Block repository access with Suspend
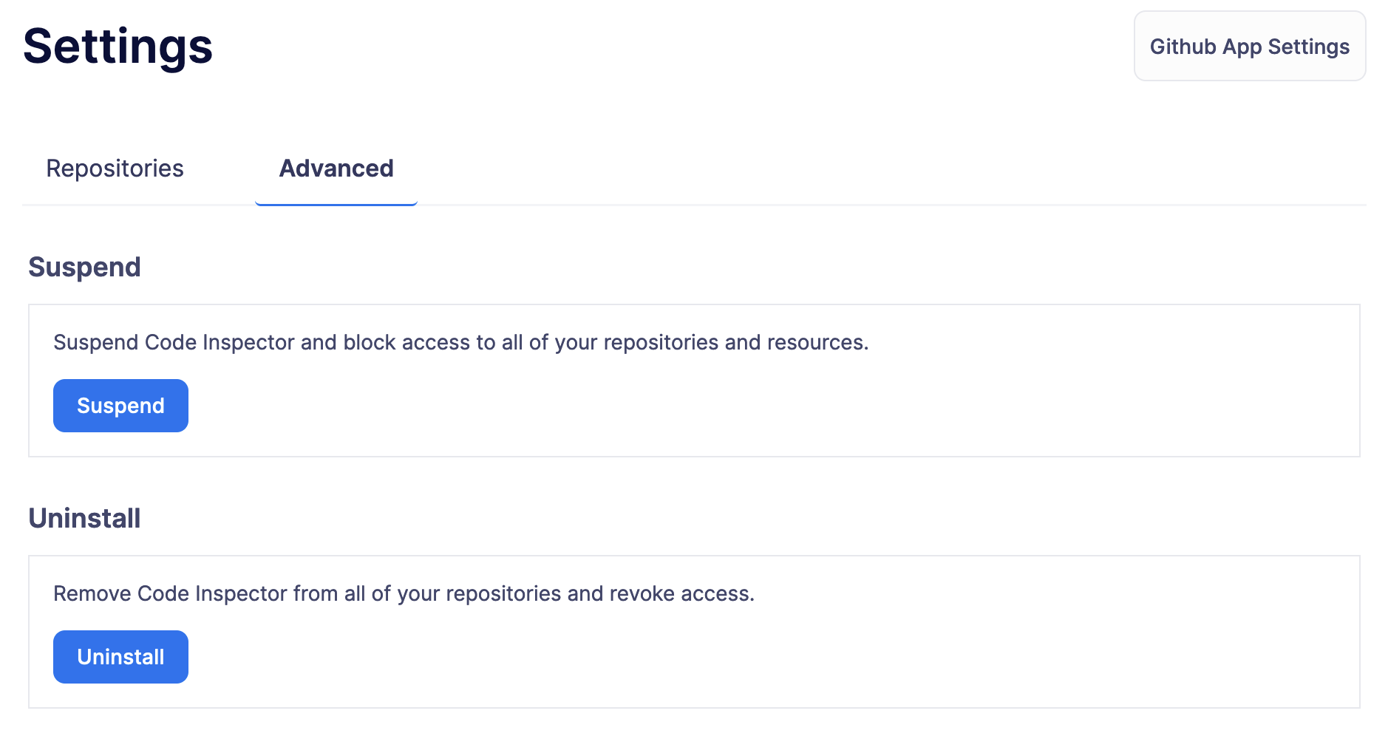Screen dimensions: 1388x736 pos(120,405)
